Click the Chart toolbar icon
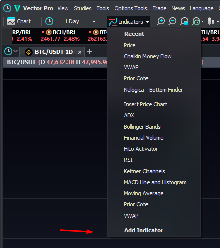The height and width of the screenshot is (248, 220). coord(11,21)
